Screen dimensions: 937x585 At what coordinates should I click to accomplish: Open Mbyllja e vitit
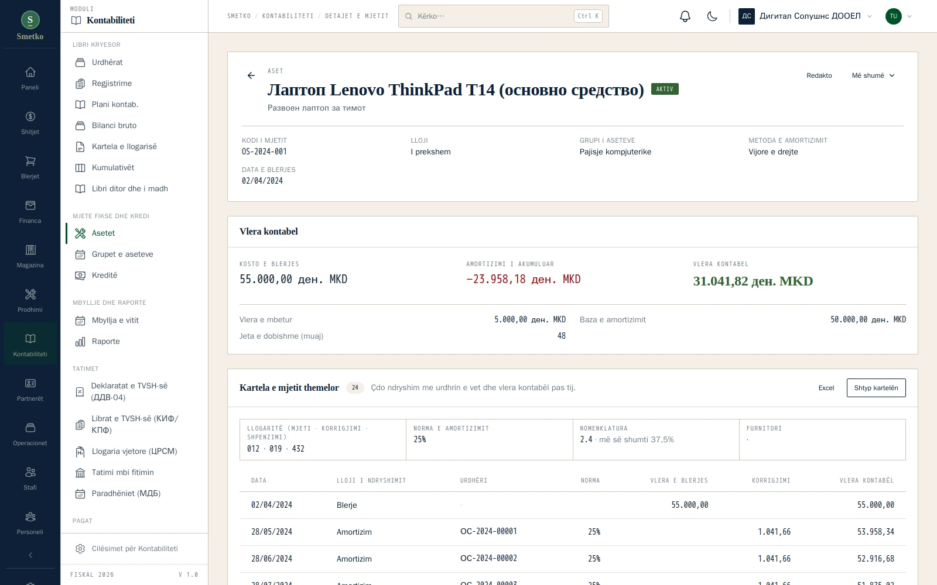point(134,320)
